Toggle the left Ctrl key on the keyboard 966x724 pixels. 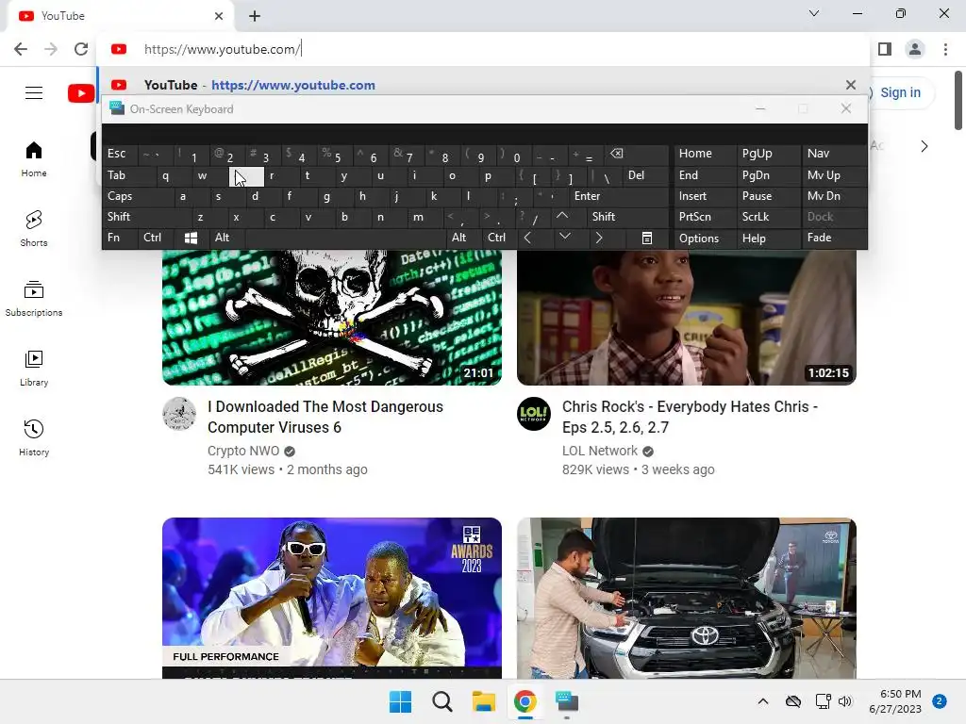pyautogui.click(x=156, y=238)
